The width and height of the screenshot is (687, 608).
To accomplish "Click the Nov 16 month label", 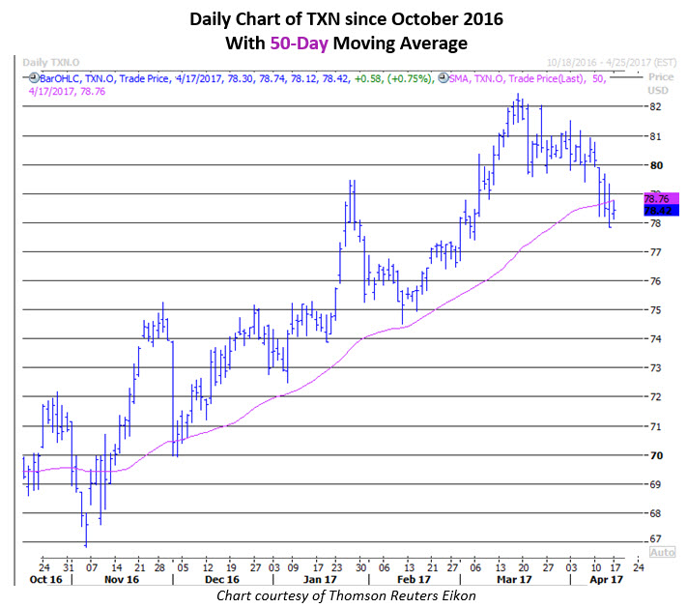I will (x=122, y=580).
